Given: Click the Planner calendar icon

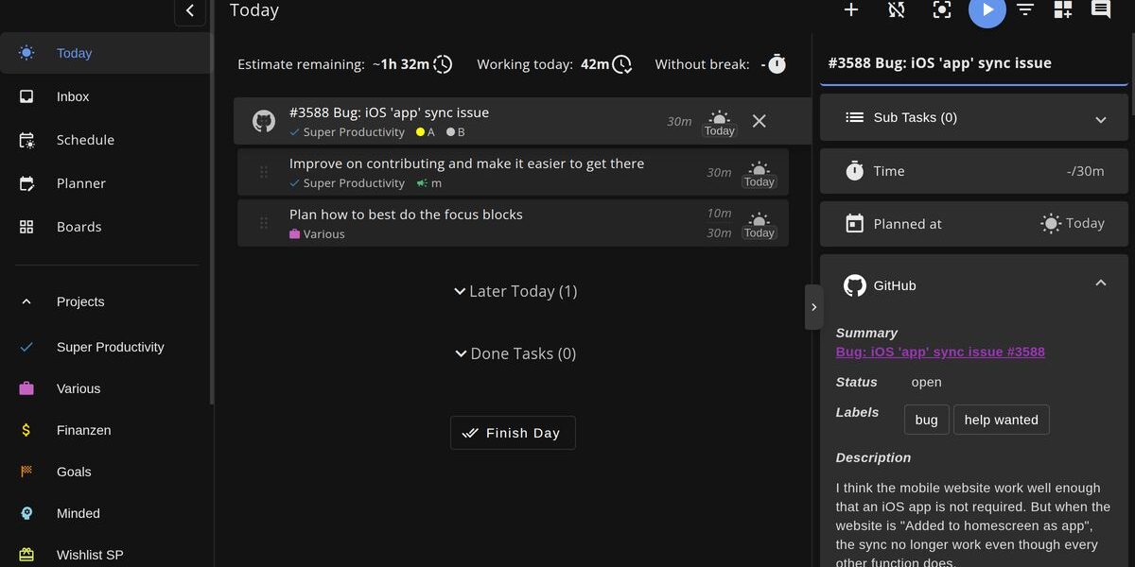Looking at the screenshot, I should [26, 183].
